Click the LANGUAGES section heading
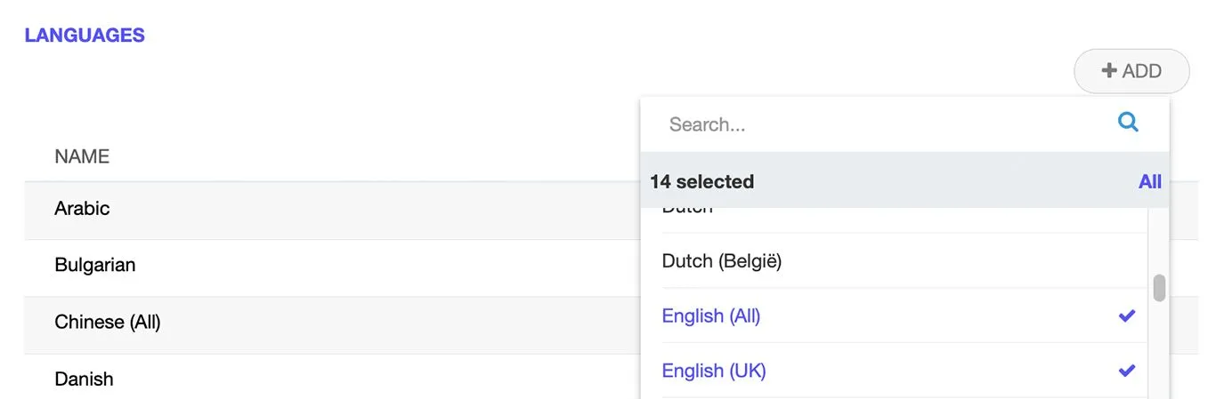Screen dimensions: 1216x399 point(85,36)
